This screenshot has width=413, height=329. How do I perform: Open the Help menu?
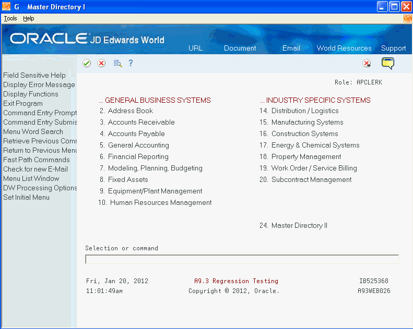(x=28, y=18)
